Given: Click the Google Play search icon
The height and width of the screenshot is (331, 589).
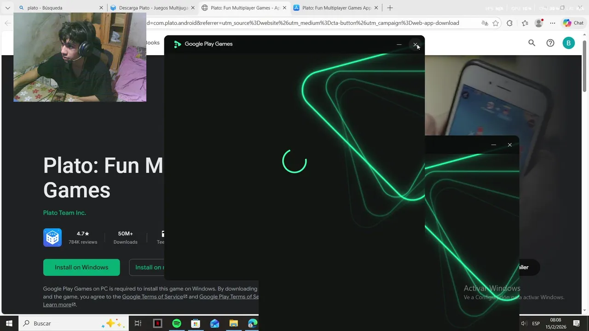Looking at the screenshot, I should (531, 43).
